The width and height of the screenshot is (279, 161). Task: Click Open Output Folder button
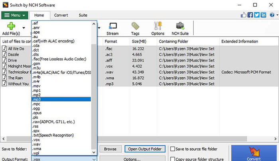coord(145,149)
